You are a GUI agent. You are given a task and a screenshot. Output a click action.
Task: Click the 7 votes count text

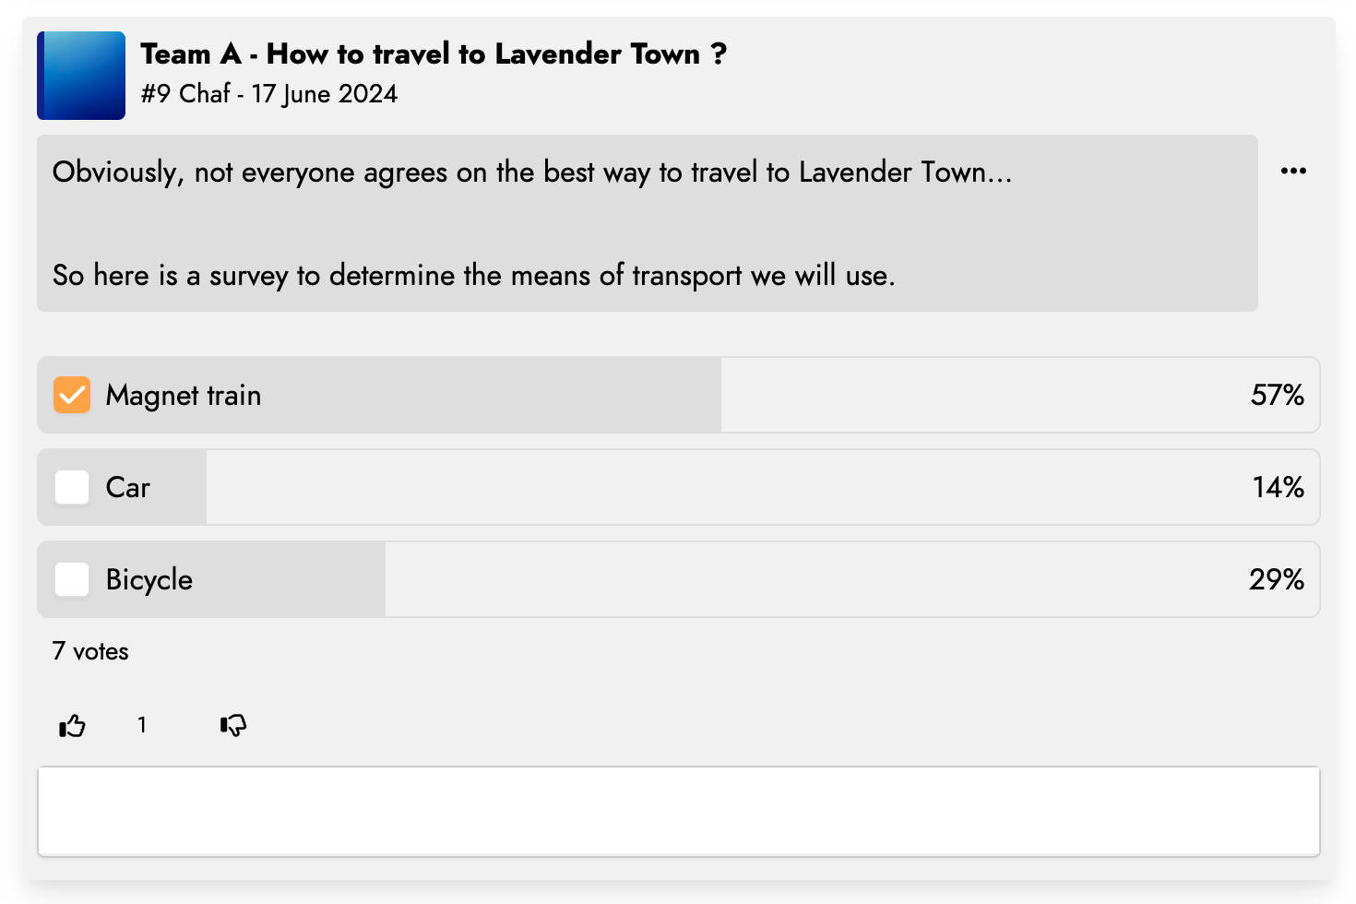point(90,651)
